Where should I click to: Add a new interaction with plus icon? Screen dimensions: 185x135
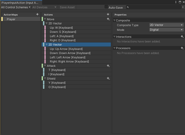[x=182, y=36]
